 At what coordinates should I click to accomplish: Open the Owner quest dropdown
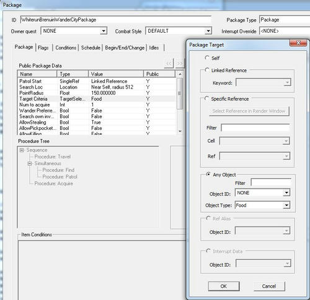[x=104, y=31]
